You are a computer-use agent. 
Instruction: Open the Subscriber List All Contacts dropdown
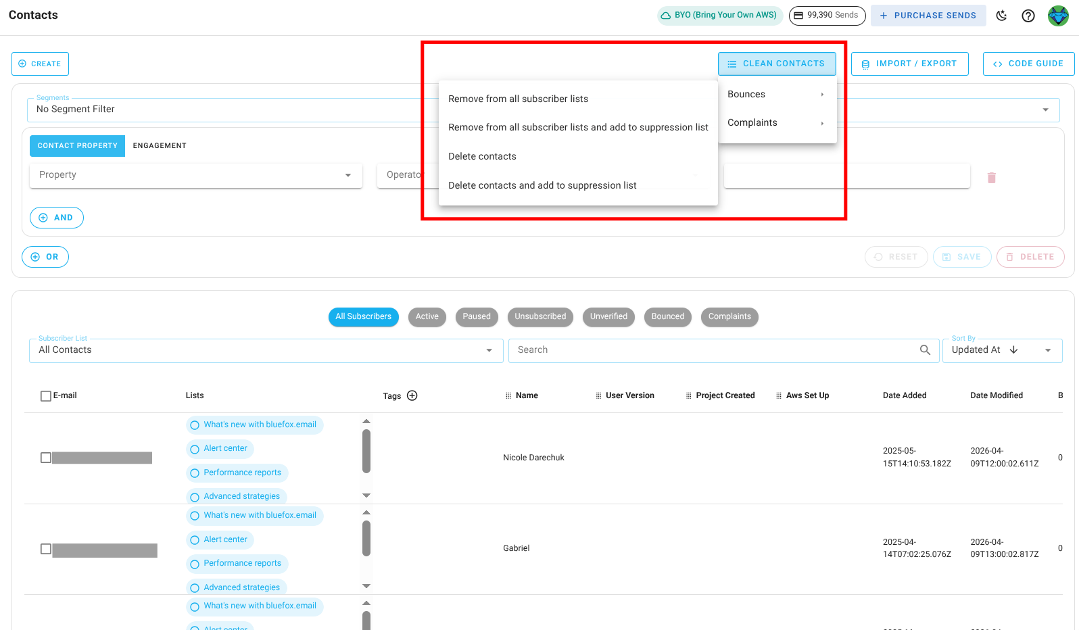click(x=266, y=350)
